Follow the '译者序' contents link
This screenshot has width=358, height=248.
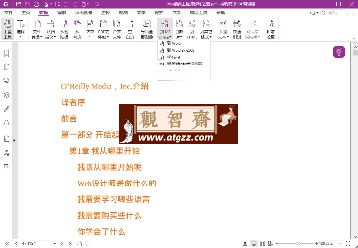pos(73,103)
